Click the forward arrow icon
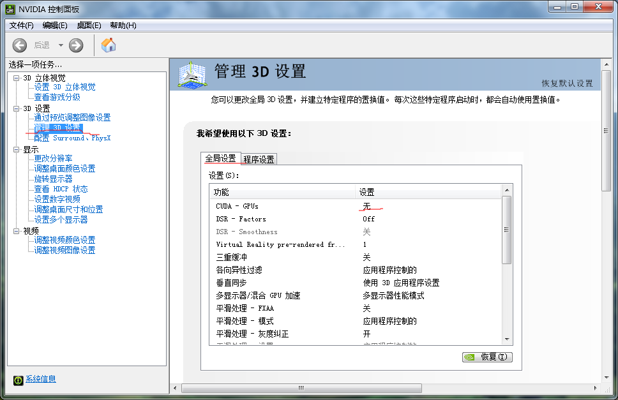The height and width of the screenshot is (400, 618). click(76, 45)
